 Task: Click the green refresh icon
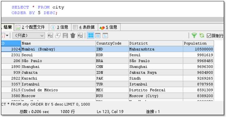[202, 35]
